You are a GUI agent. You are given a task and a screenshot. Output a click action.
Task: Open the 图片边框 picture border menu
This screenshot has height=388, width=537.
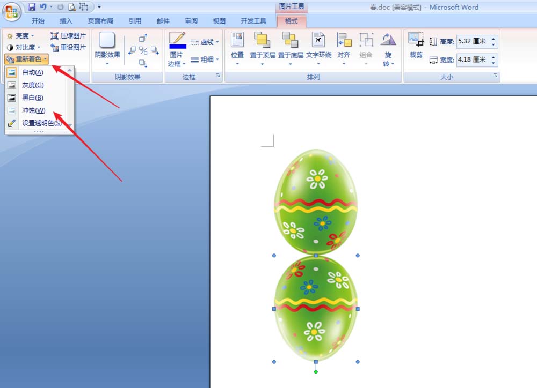pyautogui.click(x=177, y=59)
